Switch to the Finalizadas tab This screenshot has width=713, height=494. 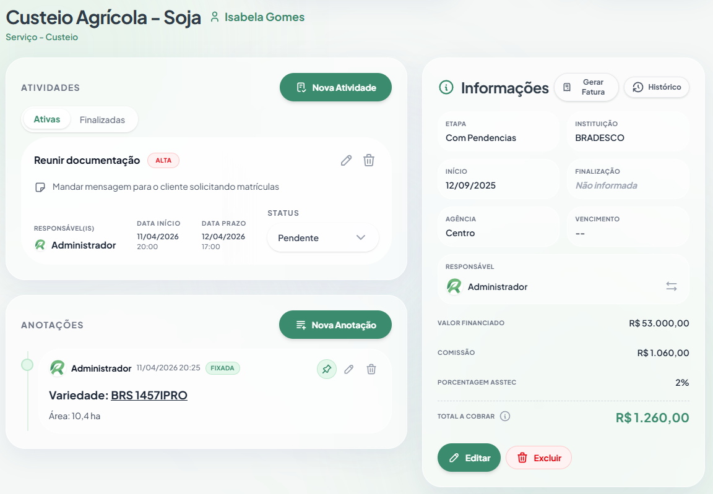(x=102, y=120)
